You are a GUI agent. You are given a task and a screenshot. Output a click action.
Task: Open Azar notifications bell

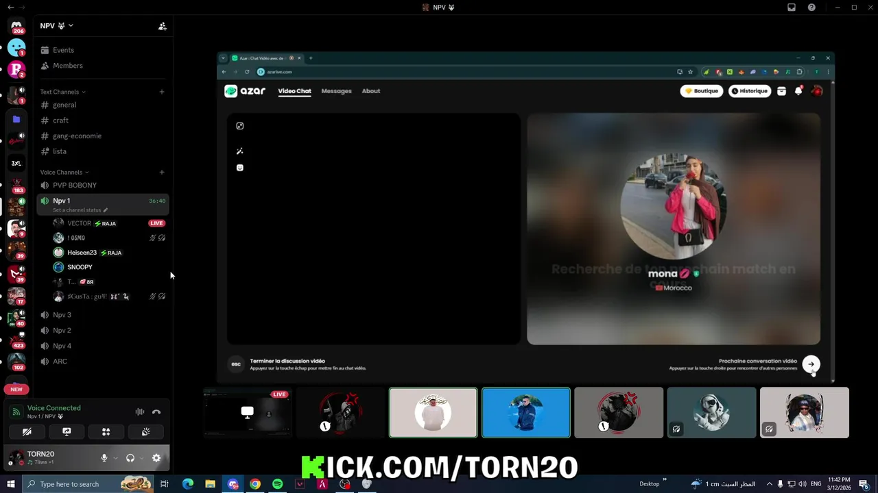pyautogui.click(x=798, y=91)
